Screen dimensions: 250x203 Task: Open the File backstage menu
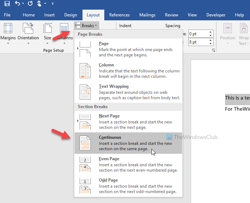pyautogui.click(x=7, y=15)
